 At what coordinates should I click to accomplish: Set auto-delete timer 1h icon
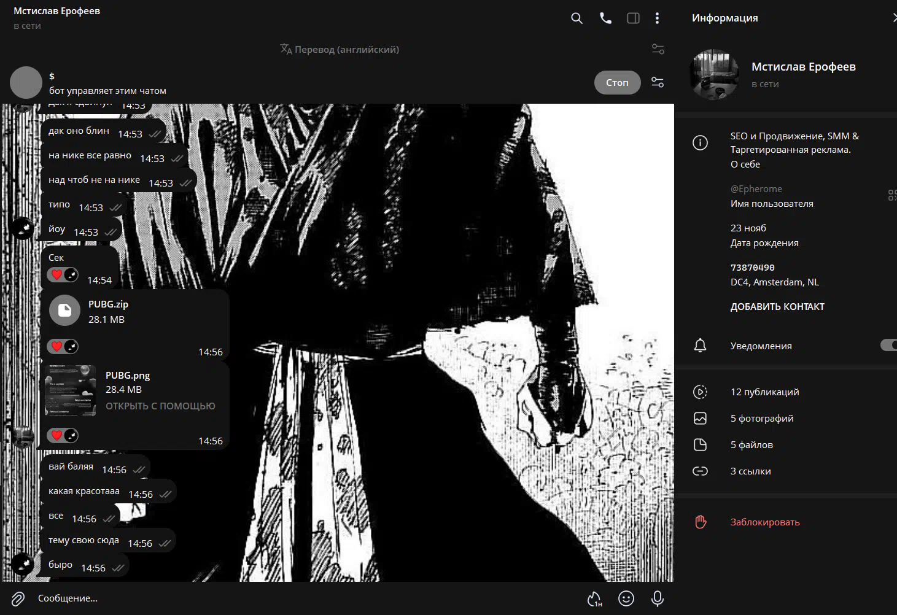[x=594, y=598]
